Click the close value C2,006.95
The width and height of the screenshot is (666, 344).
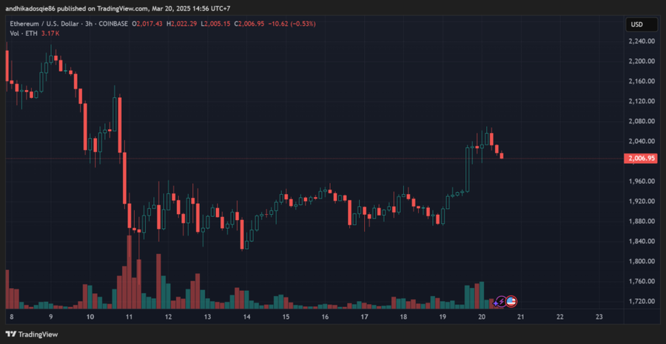249,24
